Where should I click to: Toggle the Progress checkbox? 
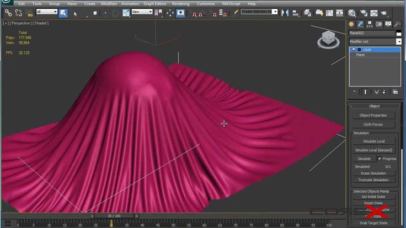click(380, 159)
